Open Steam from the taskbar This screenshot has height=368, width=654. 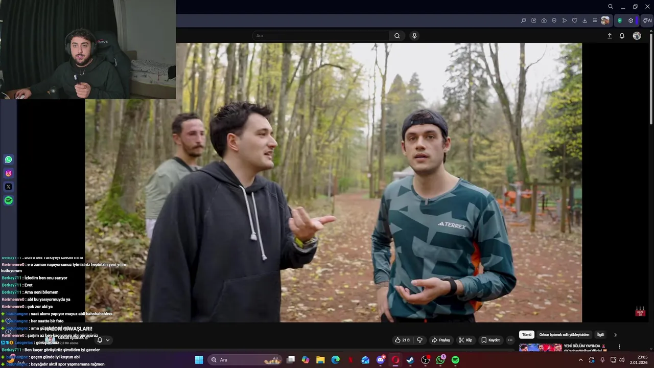click(410, 360)
